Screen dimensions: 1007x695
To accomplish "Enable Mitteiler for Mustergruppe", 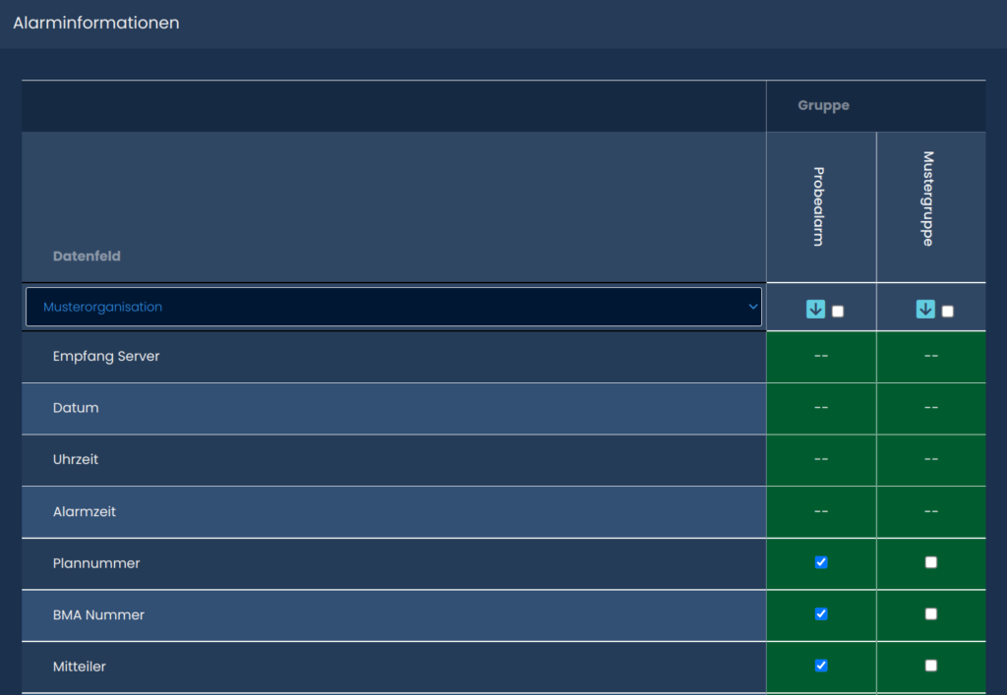I will 931,666.
